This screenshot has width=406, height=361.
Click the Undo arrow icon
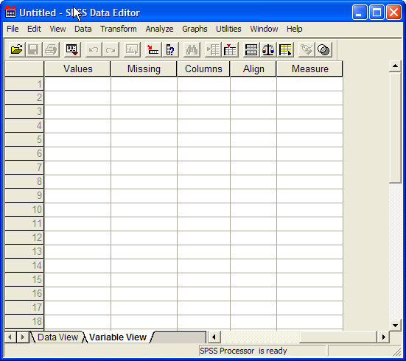[94, 49]
